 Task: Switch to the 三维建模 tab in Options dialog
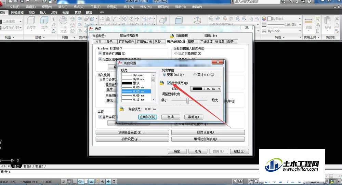tap(206, 42)
